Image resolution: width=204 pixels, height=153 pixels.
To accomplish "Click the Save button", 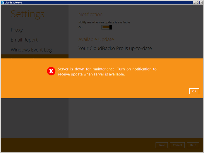I will [x=162, y=145].
